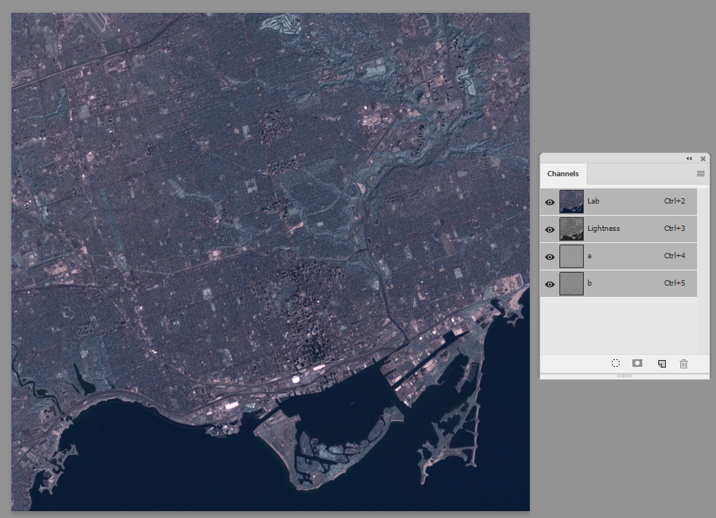
Task: Collapse Channels panel with double arrows
Action: (x=689, y=159)
